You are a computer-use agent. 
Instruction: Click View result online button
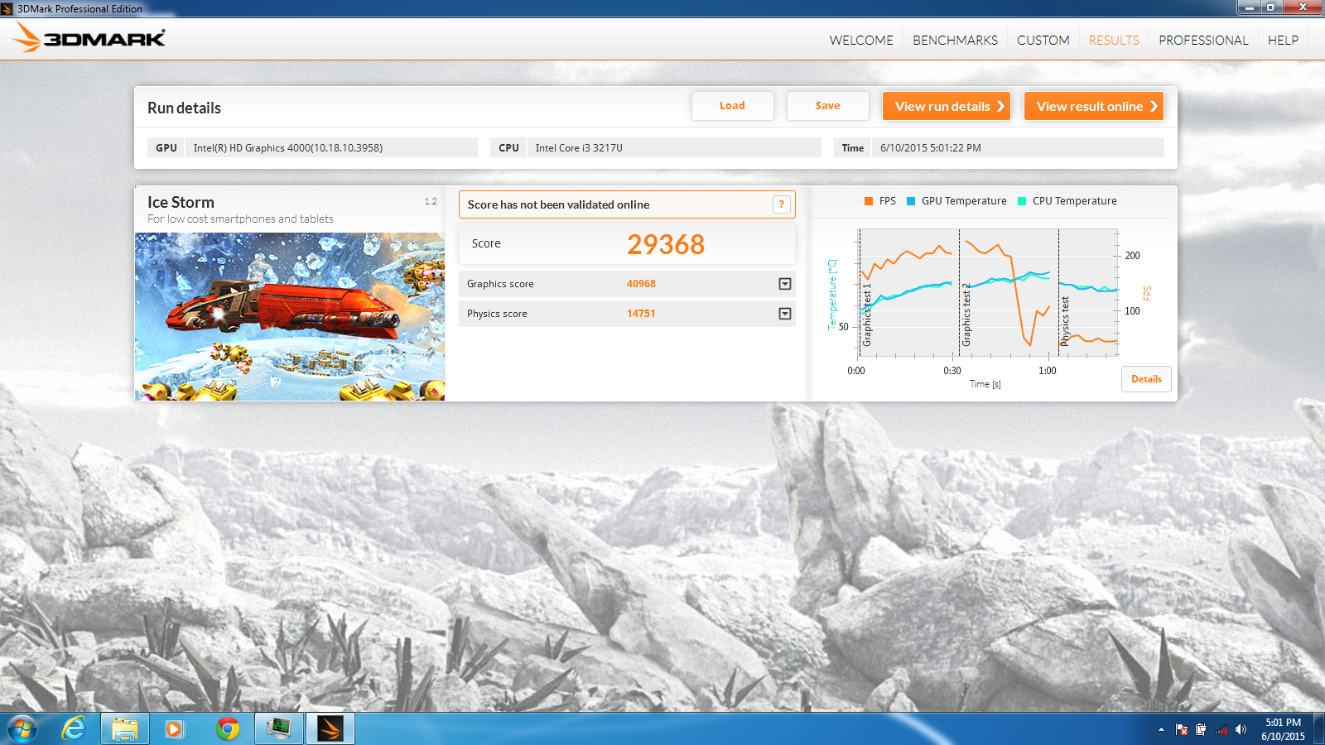[x=1094, y=106]
